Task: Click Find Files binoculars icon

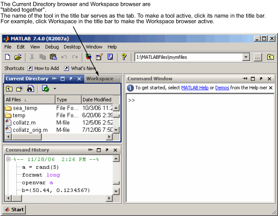Action: coord(31,88)
